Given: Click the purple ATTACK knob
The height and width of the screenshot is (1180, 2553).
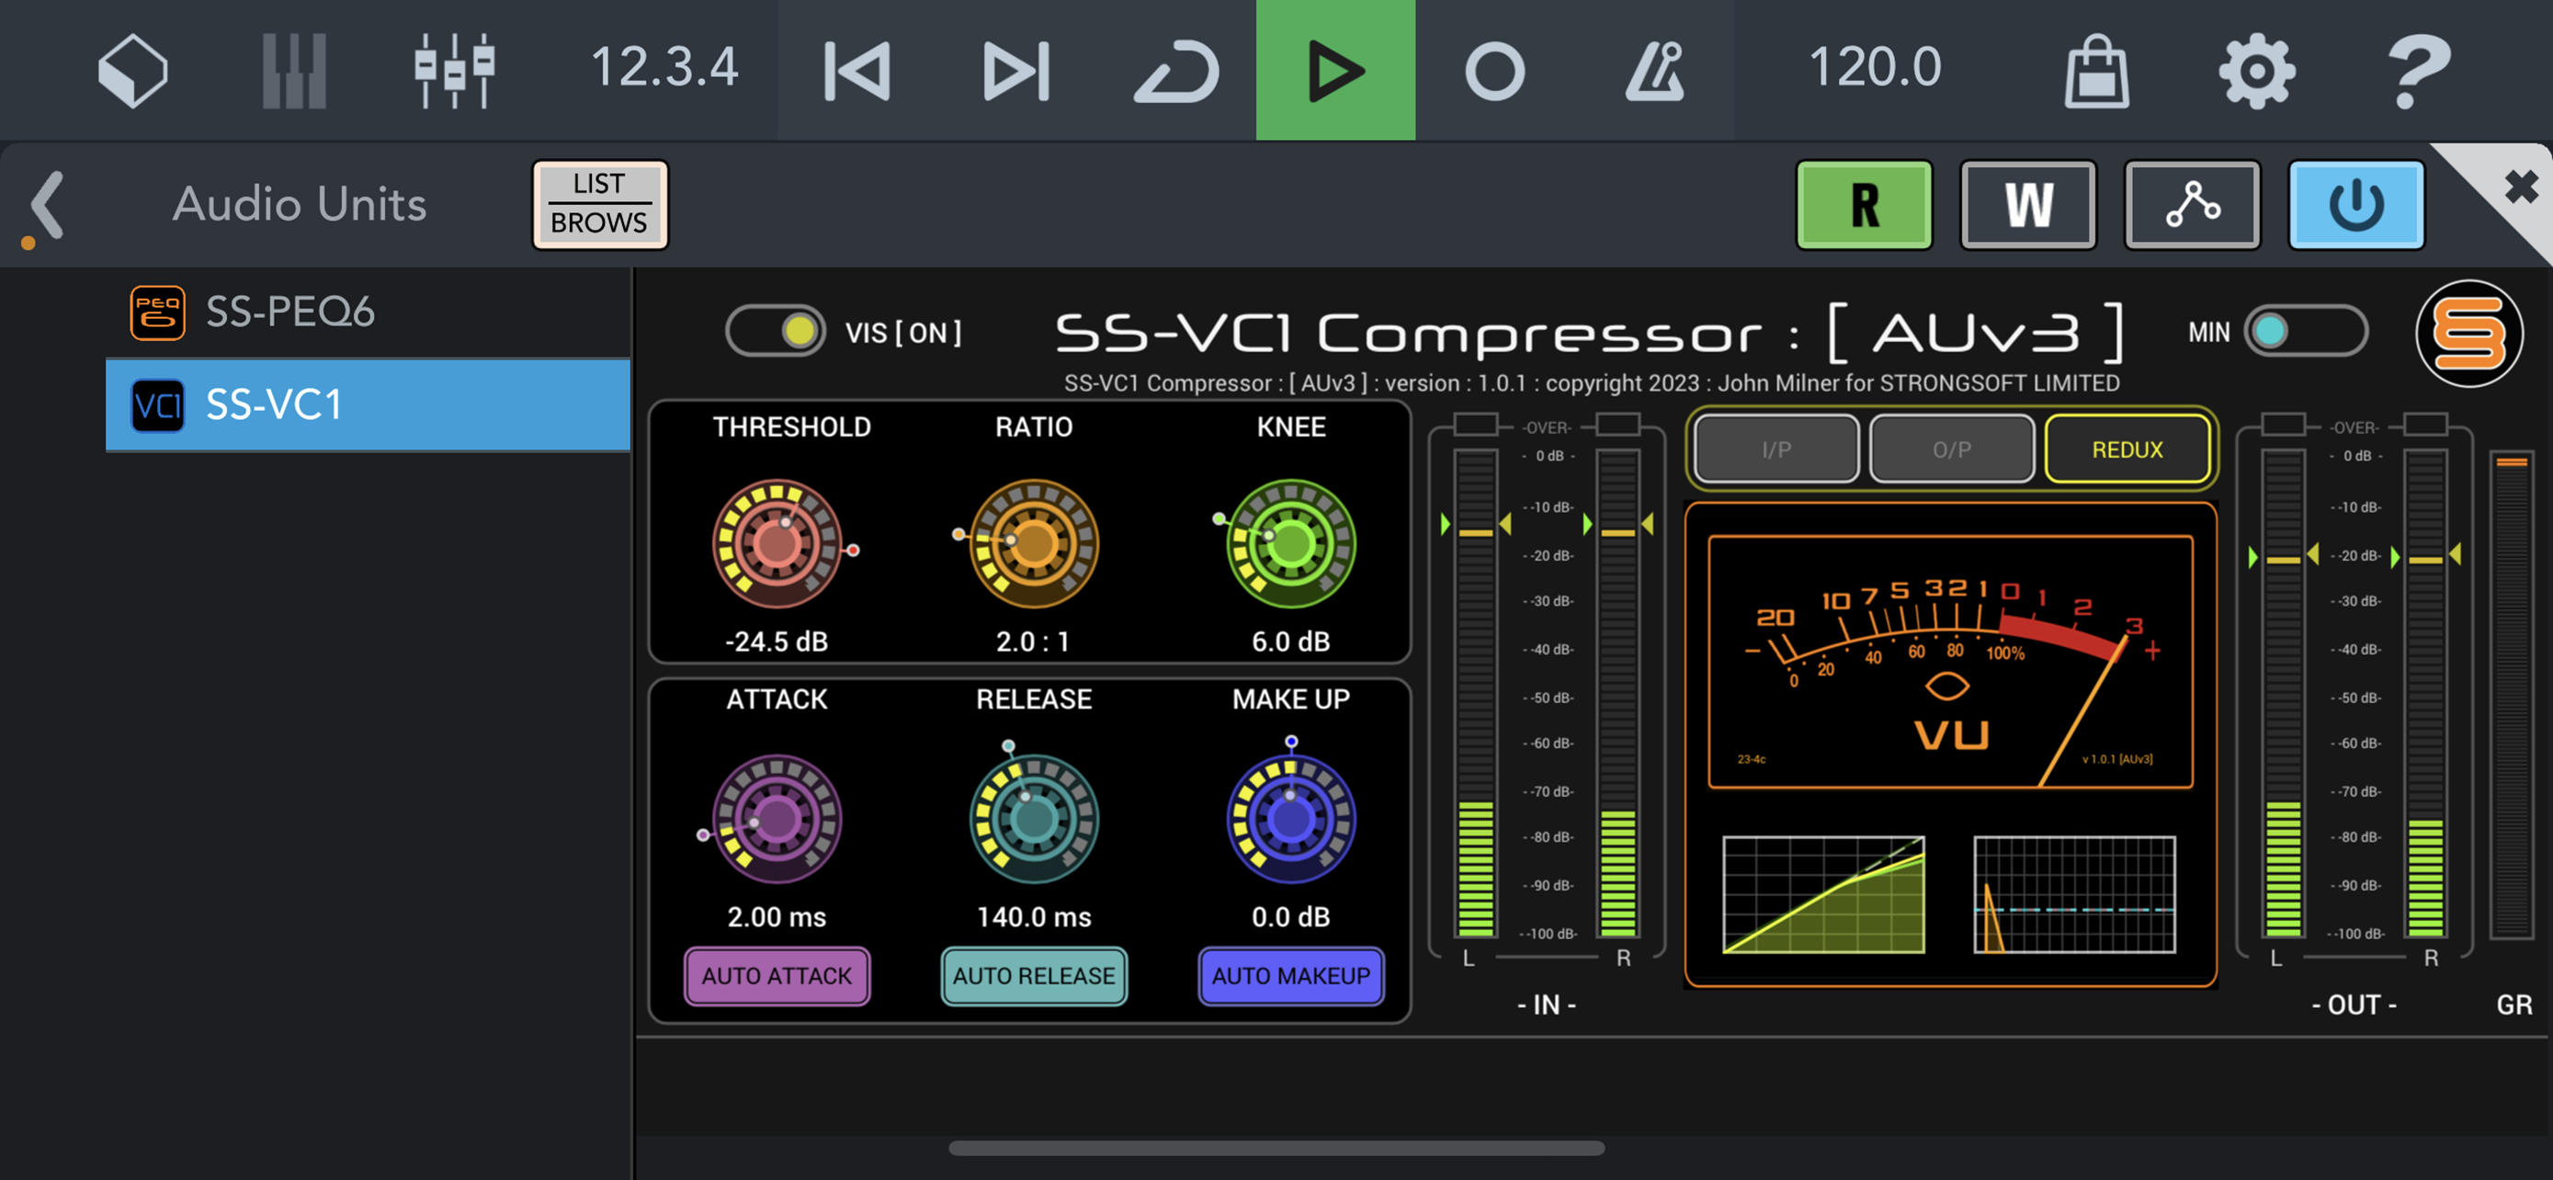Looking at the screenshot, I should tap(777, 818).
